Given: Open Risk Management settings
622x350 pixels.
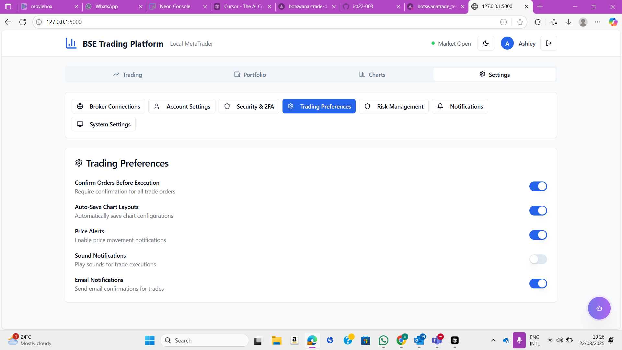Looking at the screenshot, I should click(394, 106).
